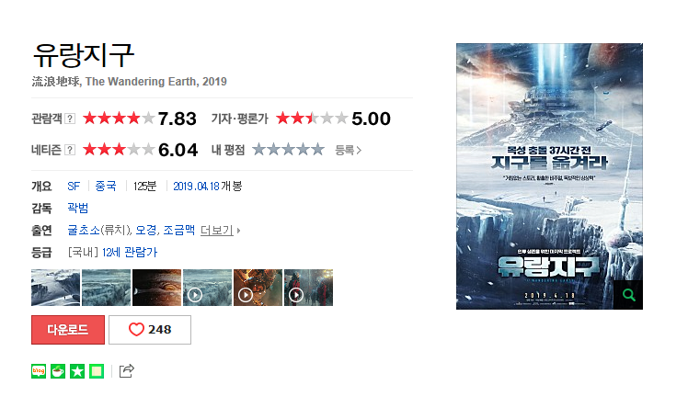
Task: Open director 곽범 link
Action: tap(78, 208)
